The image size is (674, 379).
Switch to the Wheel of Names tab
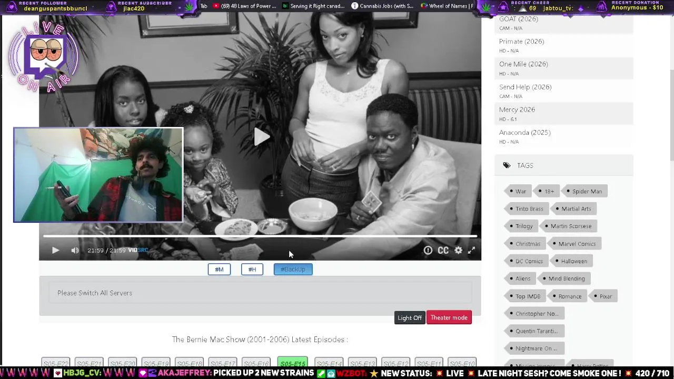pyautogui.click(x=448, y=6)
